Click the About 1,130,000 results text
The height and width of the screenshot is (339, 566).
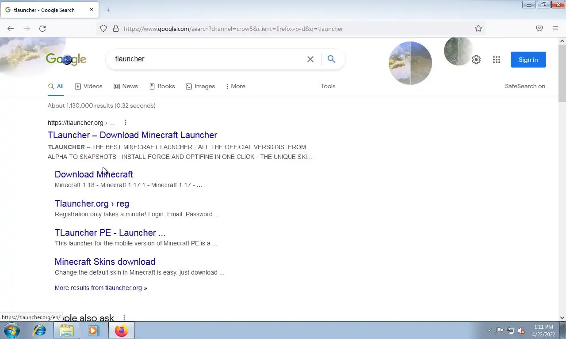(x=102, y=105)
